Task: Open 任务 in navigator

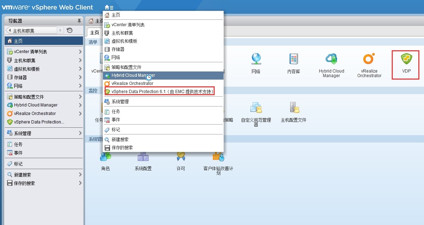Action: [x=44, y=144]
